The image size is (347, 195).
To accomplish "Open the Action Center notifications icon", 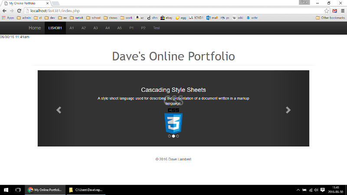I will point(323,190).
